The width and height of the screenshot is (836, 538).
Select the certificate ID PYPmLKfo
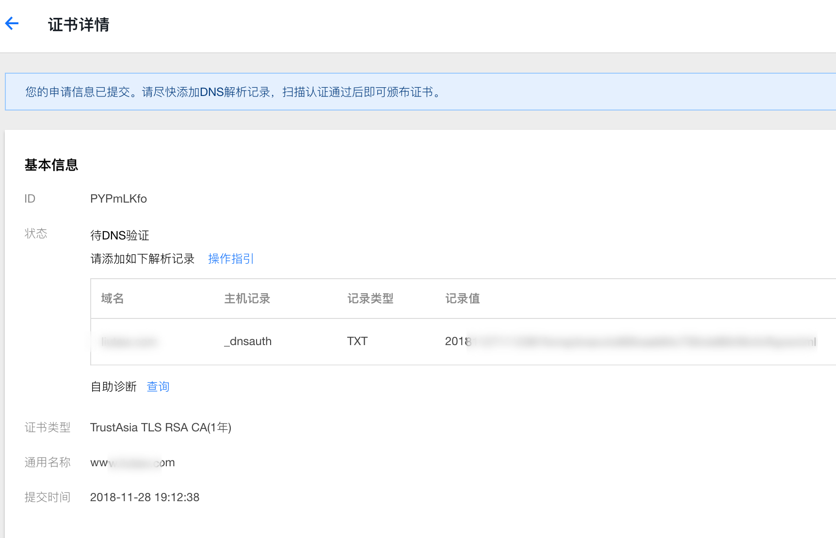click(x=118, y=198)
